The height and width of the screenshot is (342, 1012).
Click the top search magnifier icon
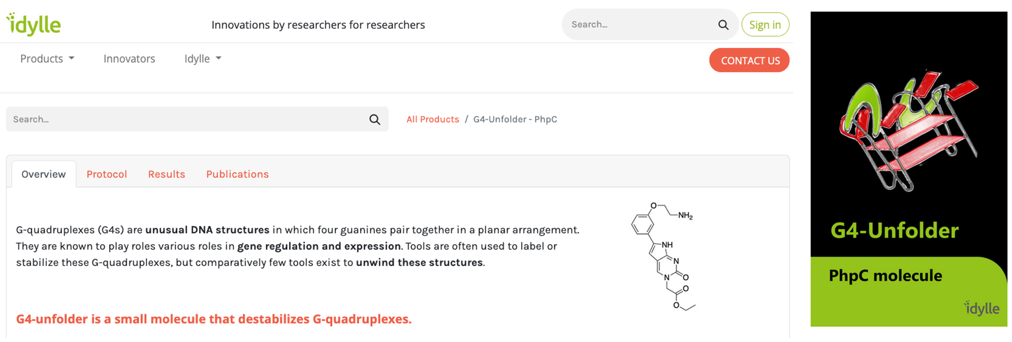(723, 25)
